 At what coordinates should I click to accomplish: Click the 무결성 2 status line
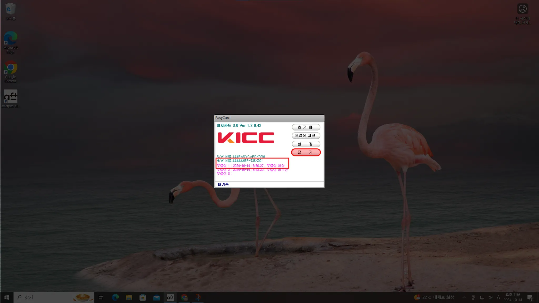[x=252, y=170]
